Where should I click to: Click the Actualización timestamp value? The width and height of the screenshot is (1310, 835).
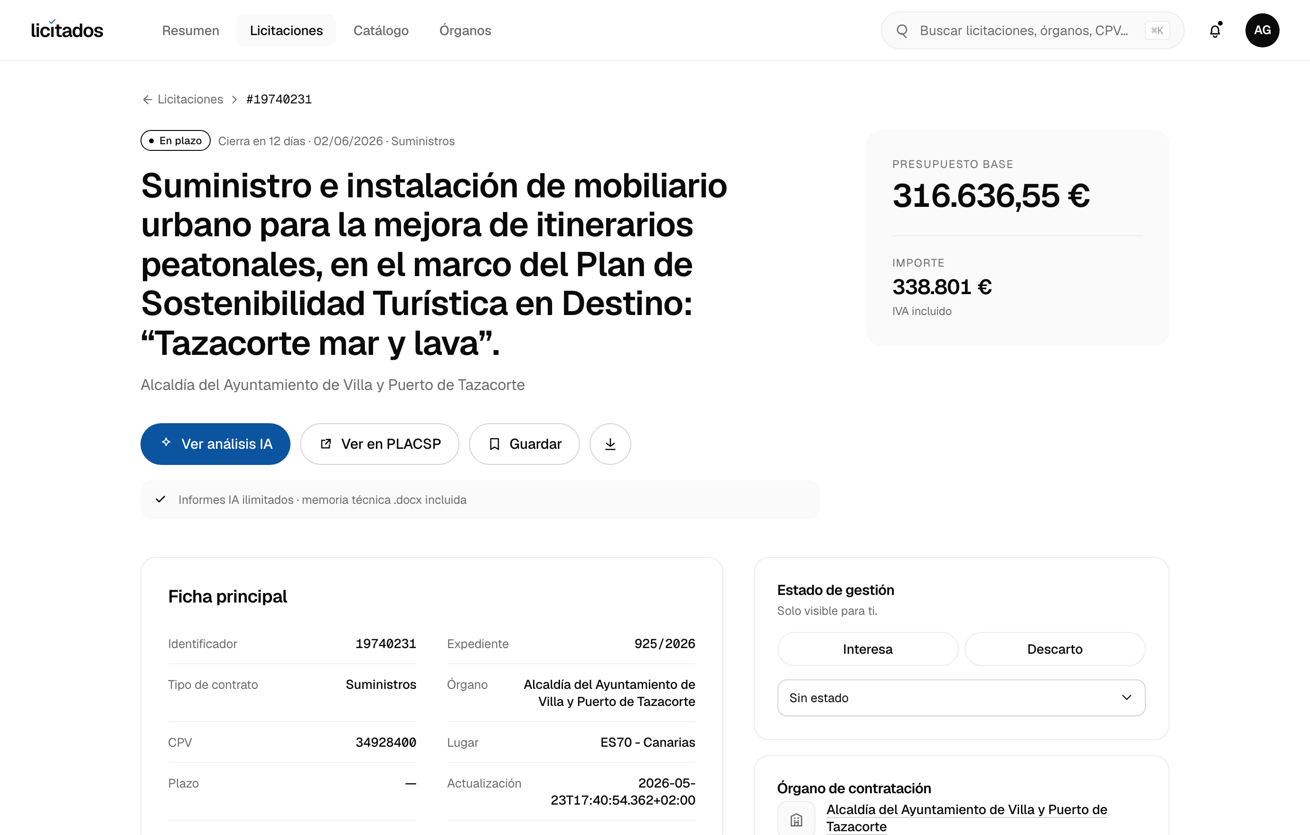tap(623, 791)
